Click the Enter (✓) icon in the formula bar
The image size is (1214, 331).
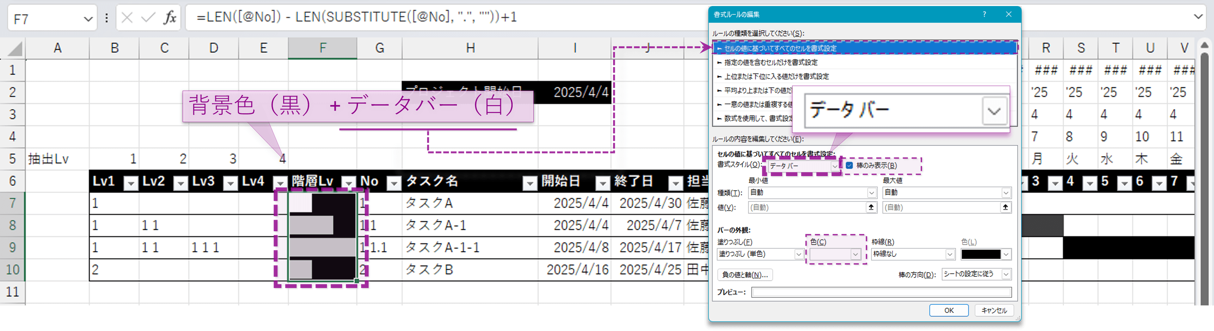(x=149, y=17)
